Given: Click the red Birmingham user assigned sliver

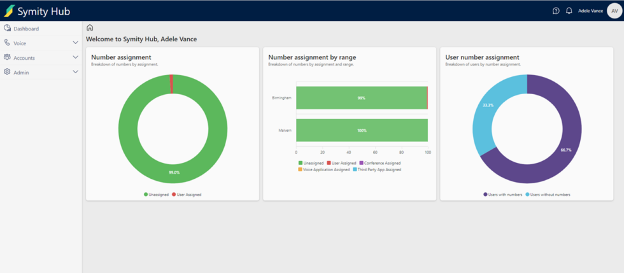Looking at the screenshot, I should pos(427,98).
